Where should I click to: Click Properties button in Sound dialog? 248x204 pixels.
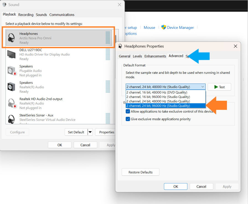pyautogui.click(x=105, y=132)
